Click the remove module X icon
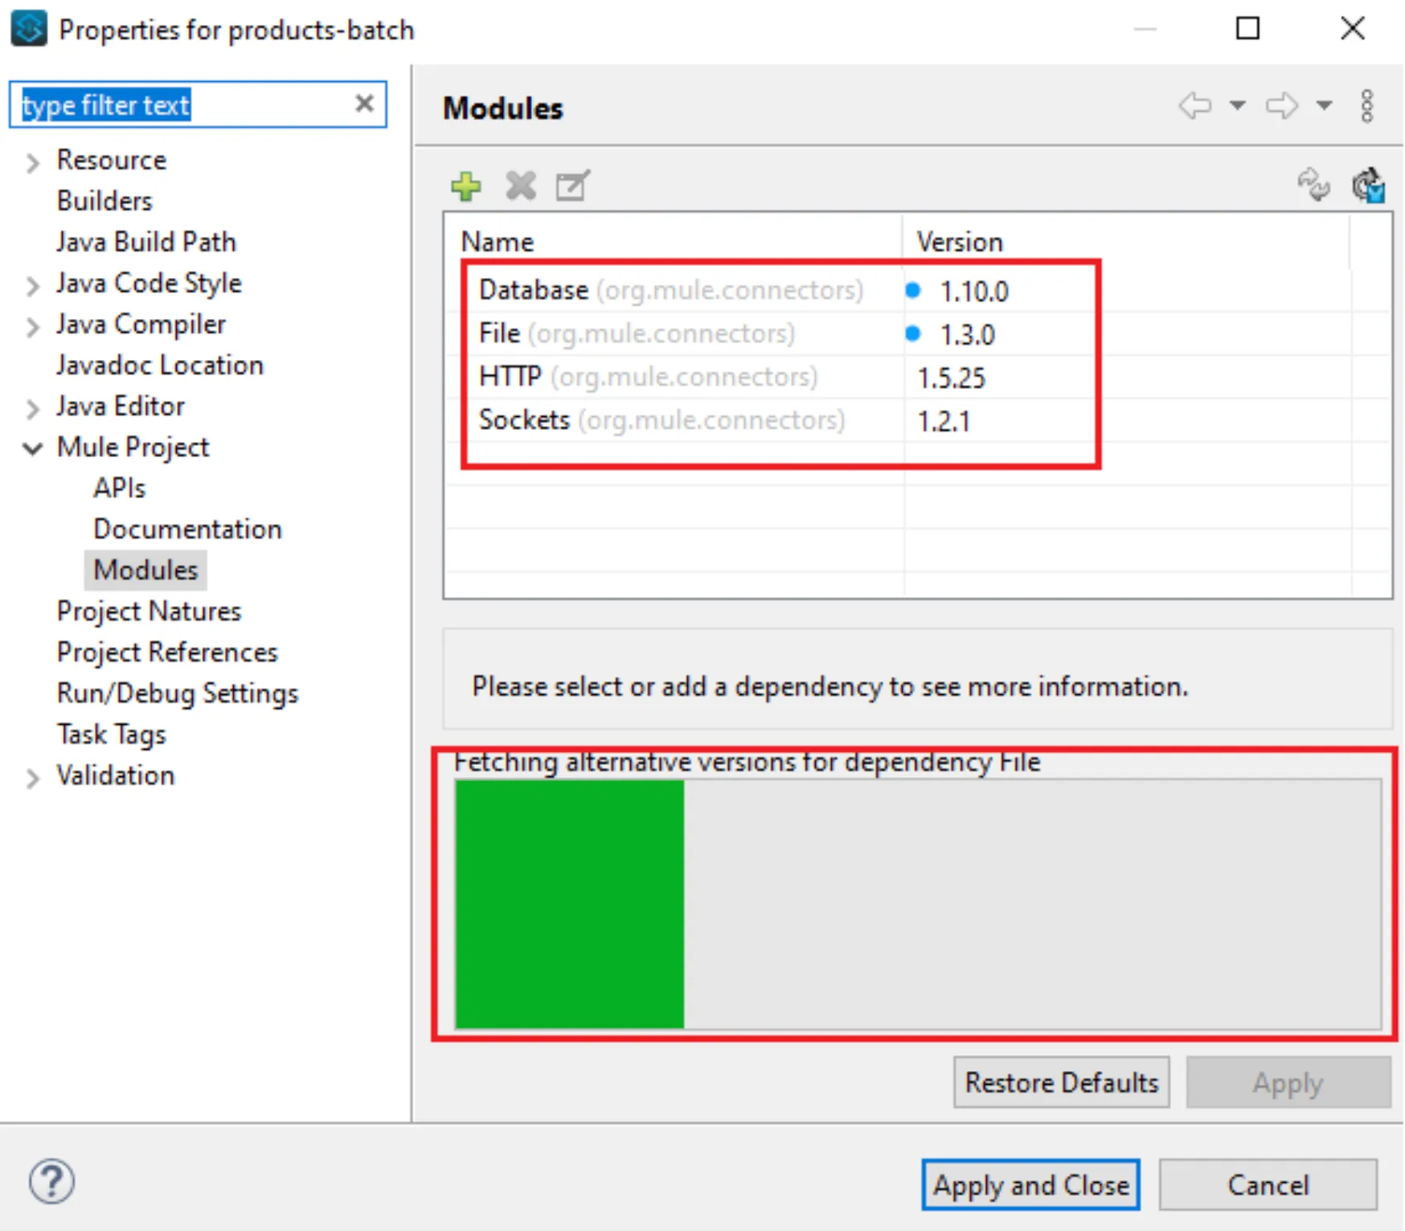This screenshot has height=1231, width=1405. 521,186
